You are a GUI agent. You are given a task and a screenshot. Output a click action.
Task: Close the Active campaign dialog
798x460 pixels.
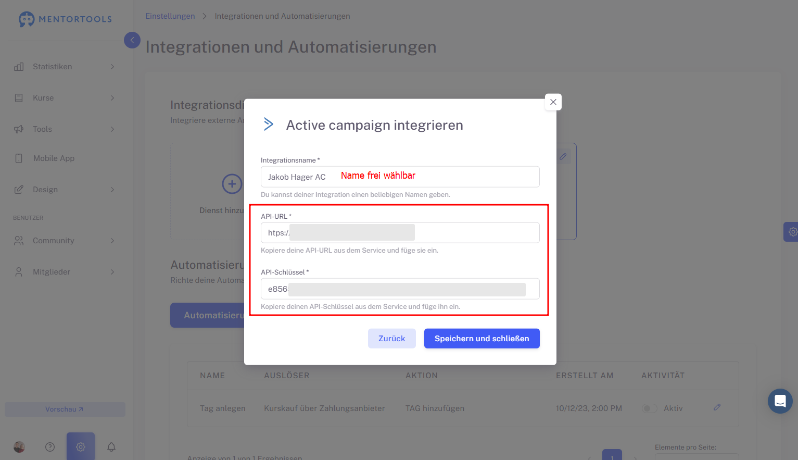(x=553, y=102)
